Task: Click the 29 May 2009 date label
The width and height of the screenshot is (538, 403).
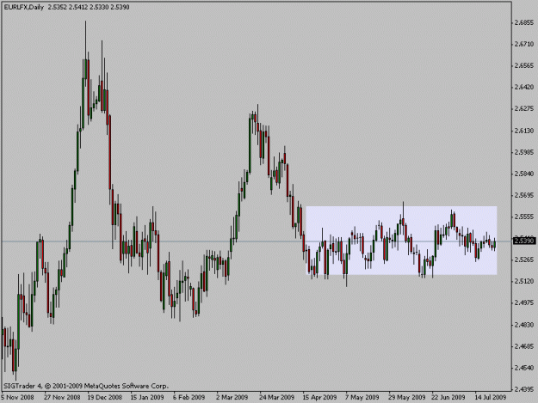Action: 406,397
